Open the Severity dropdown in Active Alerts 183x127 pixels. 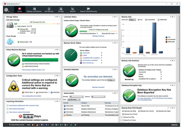pos(76,97)
